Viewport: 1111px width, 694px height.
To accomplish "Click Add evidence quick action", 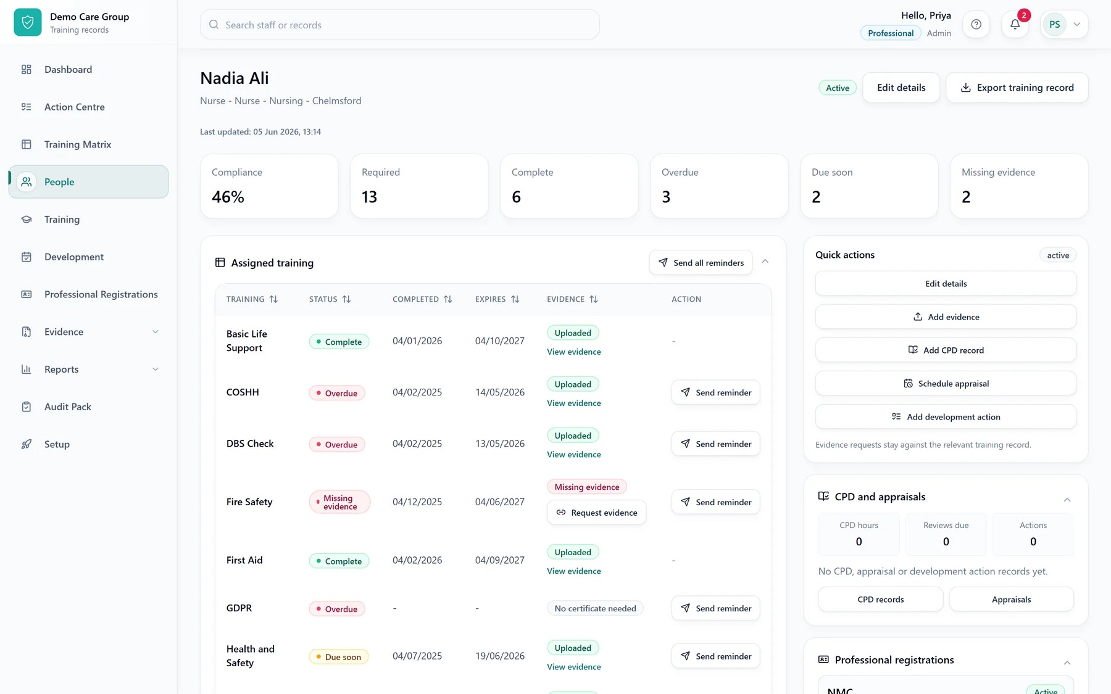I will (946, 317).
